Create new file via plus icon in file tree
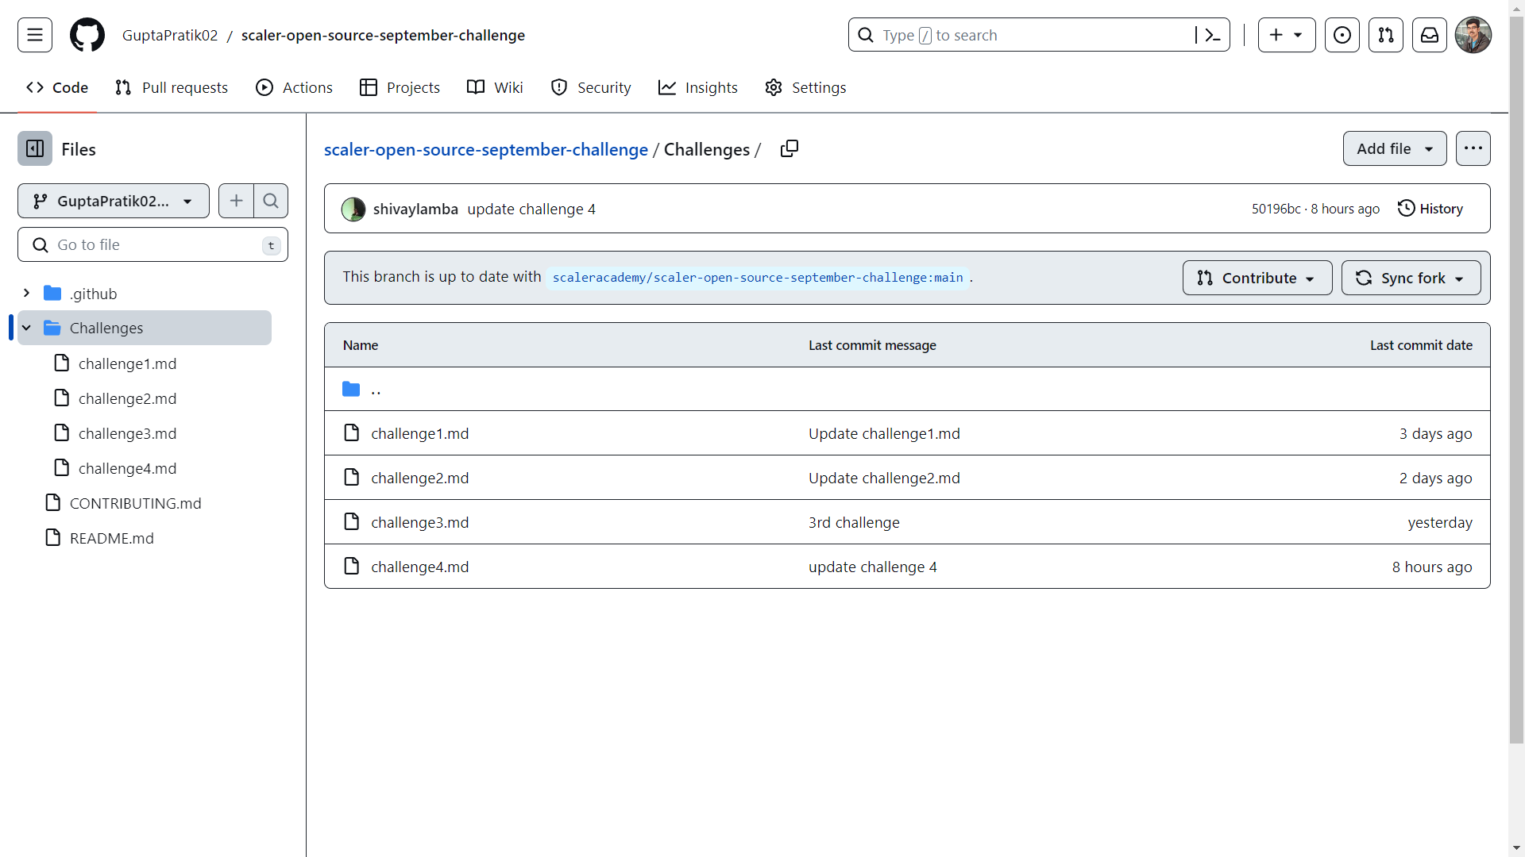 235,201
